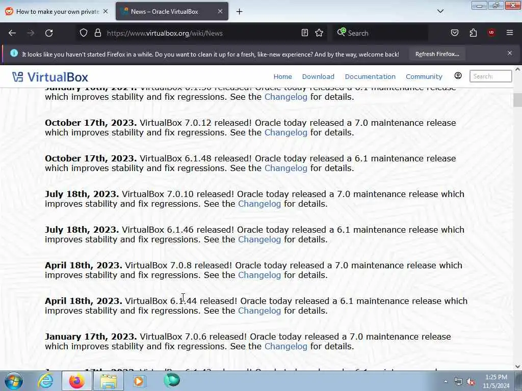The image size is (522, 391).
Task: Click 'January 17th, 2023.' of 7.0.6 entry
Action: coord(91,337)
